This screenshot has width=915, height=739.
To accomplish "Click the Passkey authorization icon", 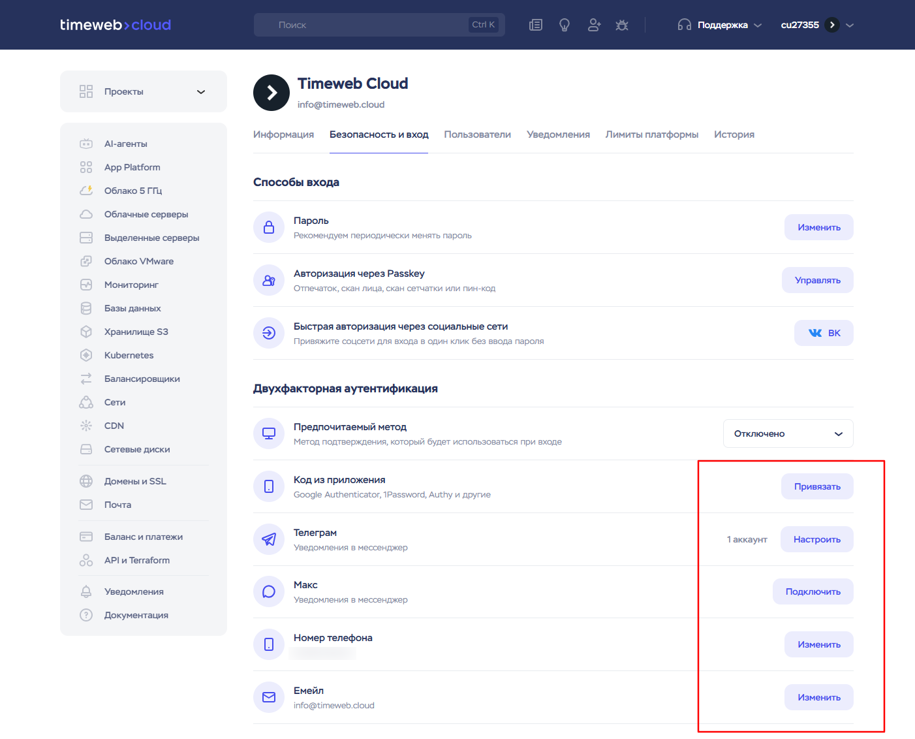I will coord(269,280).
